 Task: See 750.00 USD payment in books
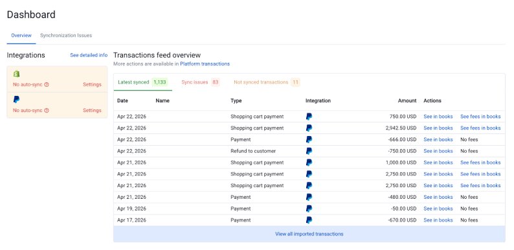pos(438,117)
